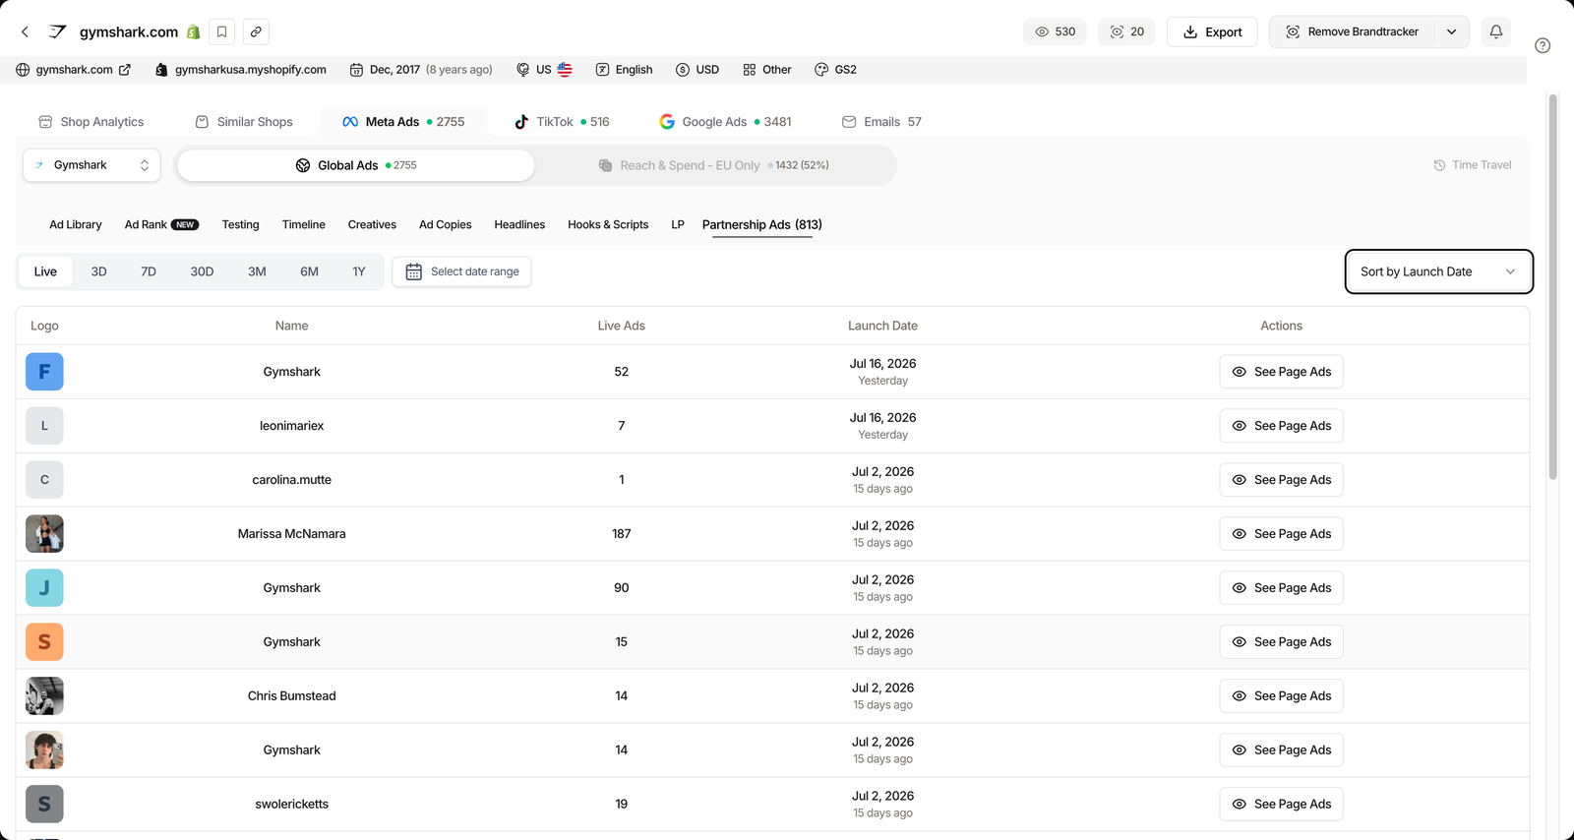Expand the Remove Brandtracker dropdown arrow
Image resolution: width=1574 pixels, height=840 pixels.
click(1452, 31)
